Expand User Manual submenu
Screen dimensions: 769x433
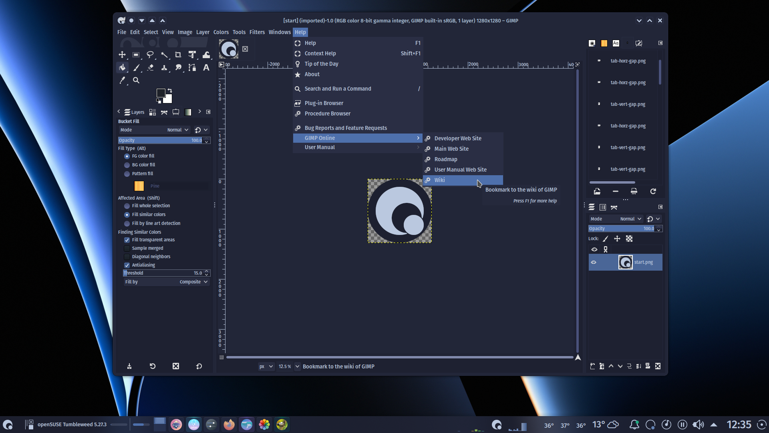click(x=358, y=148)
